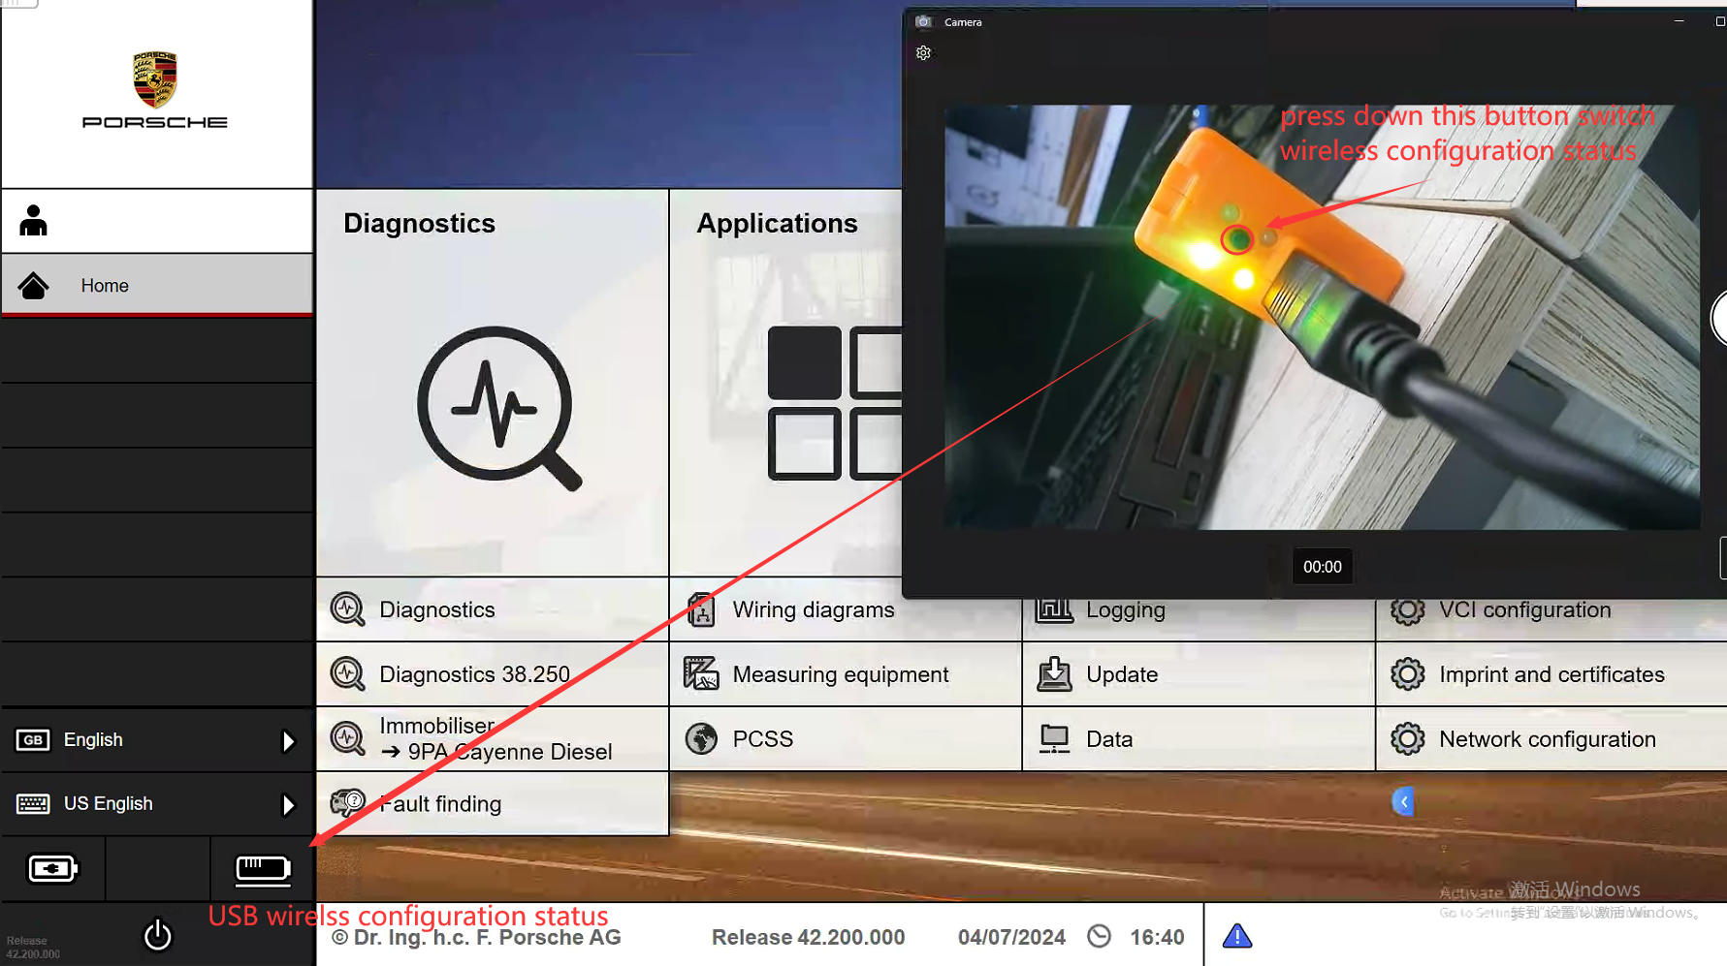
Task: Expand the US English keyboard selector
Action: 287,804
